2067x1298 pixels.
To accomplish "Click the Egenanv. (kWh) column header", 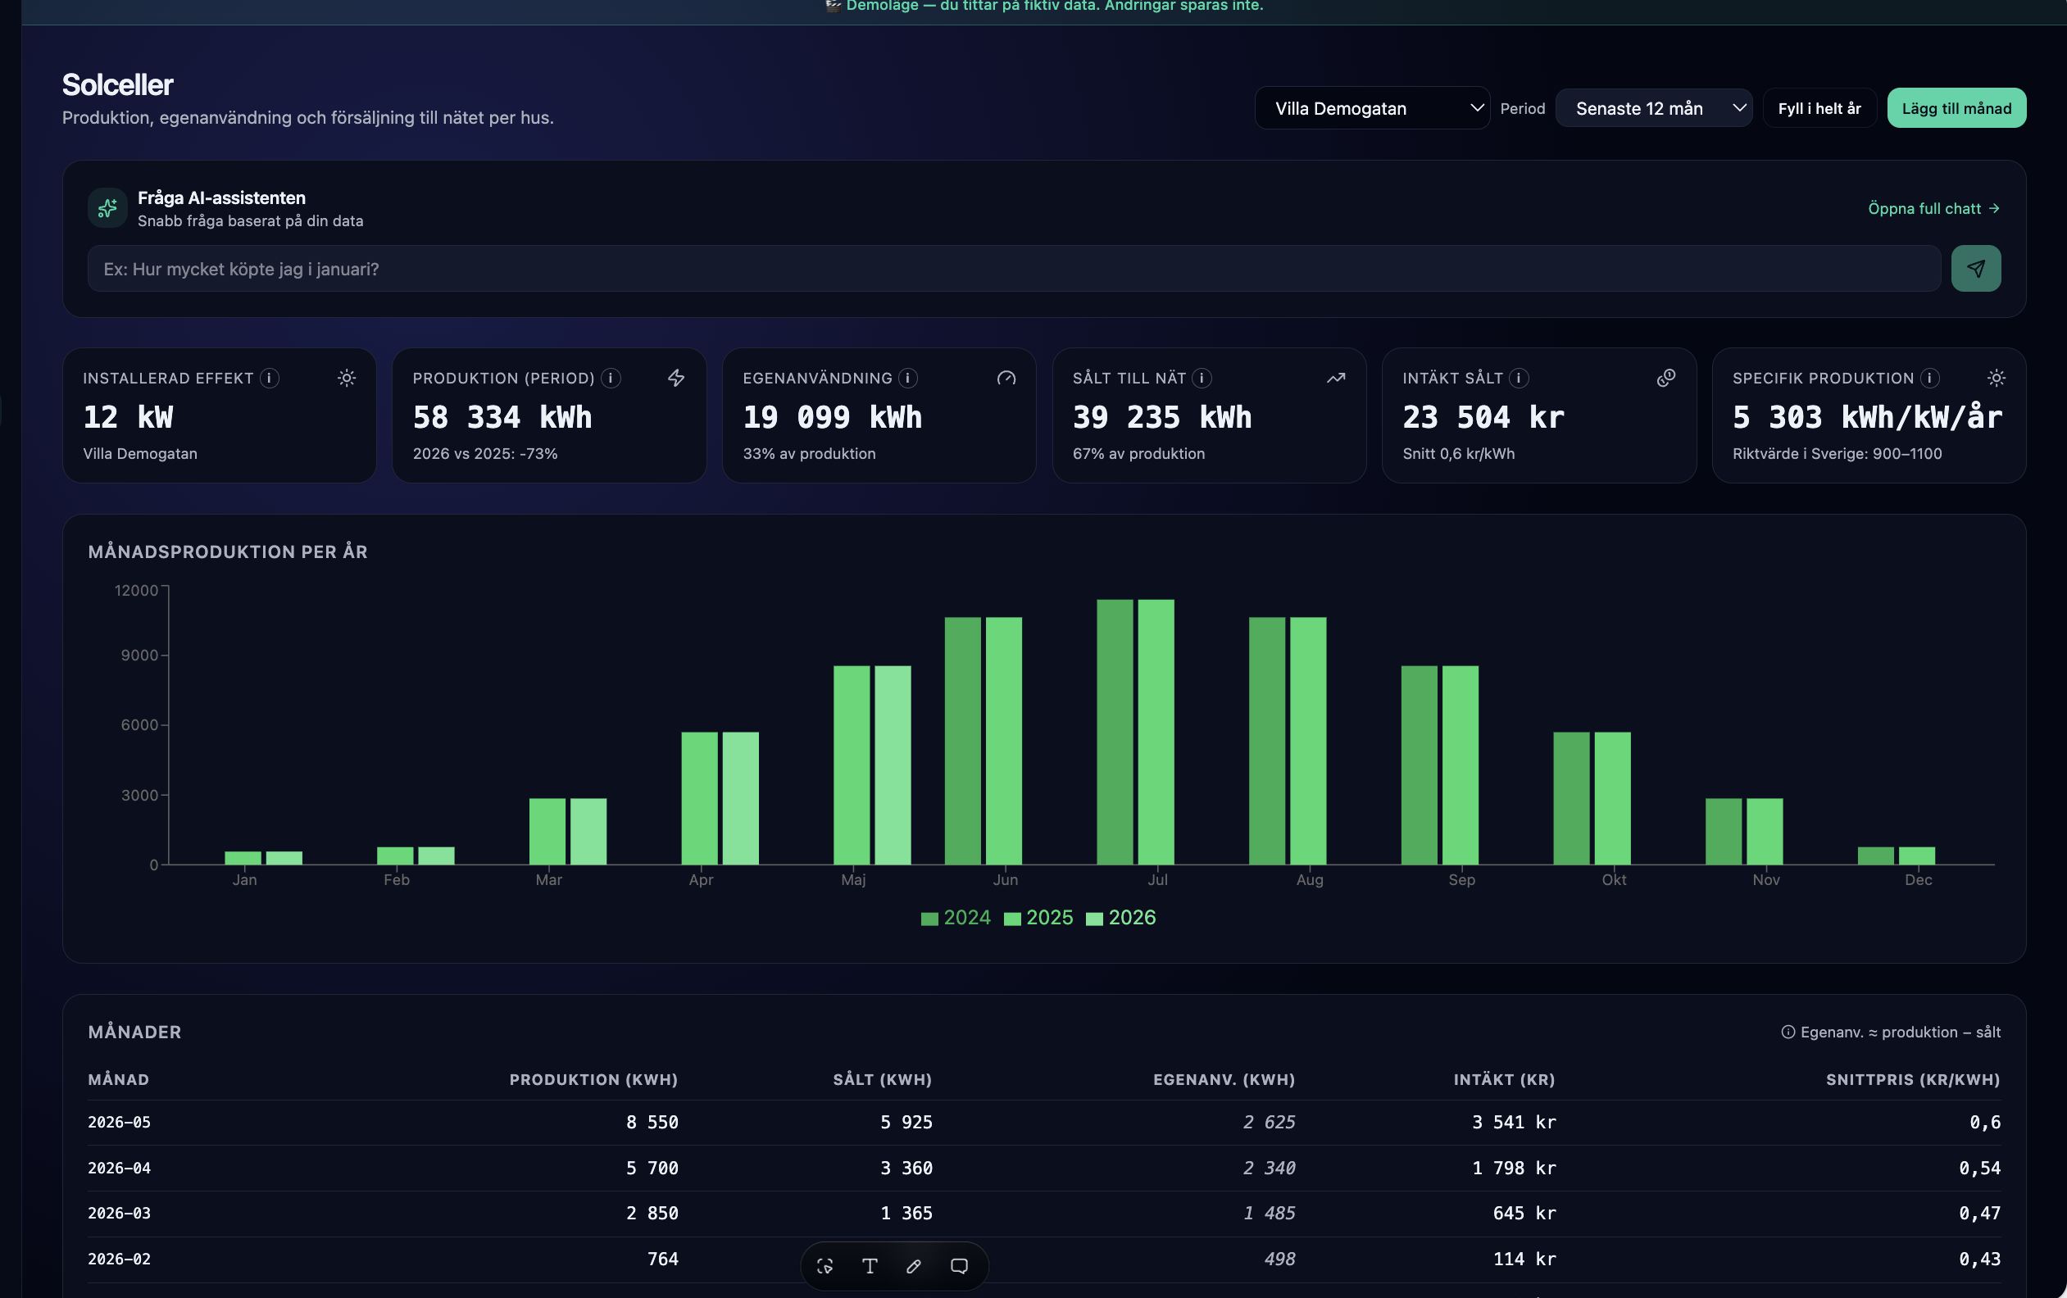I will click(x=1224, y=1079).
